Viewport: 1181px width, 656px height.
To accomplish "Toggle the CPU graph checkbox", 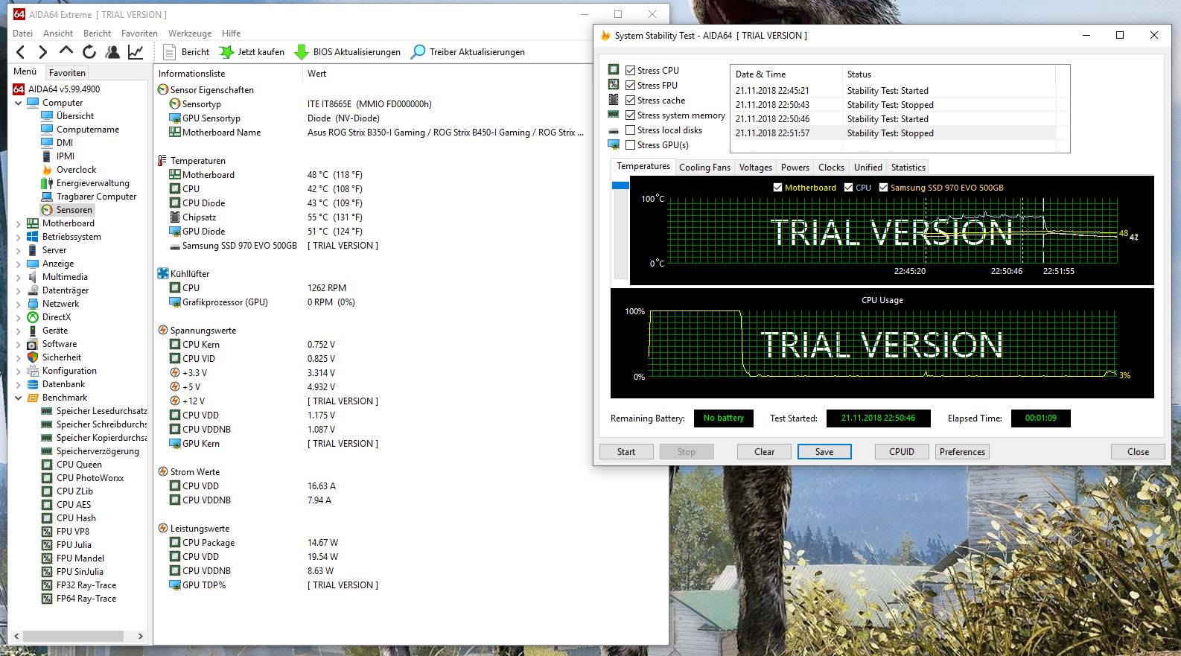I will click(849, 188).
